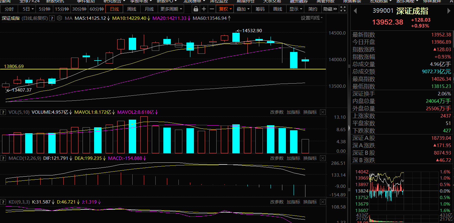Click the 14532.90 high price label
Viewport: 454px width, 223px height.
click(x=252, y=31)
